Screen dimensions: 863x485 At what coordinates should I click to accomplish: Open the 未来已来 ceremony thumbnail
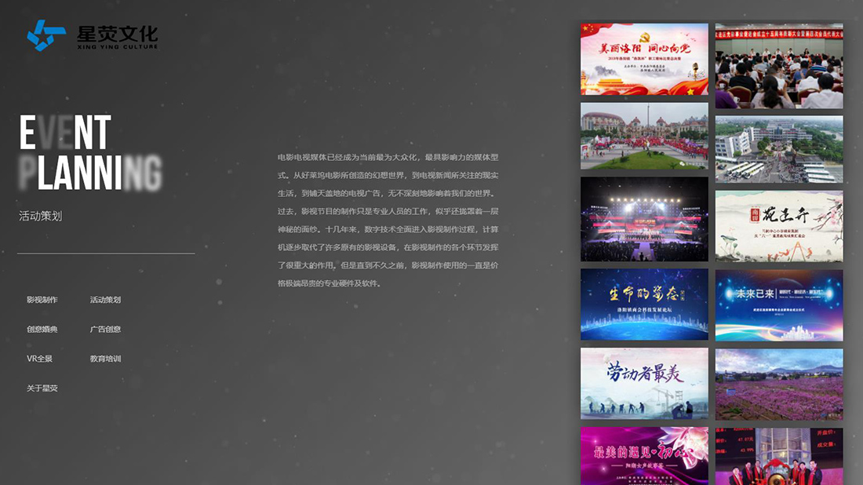point(778,304)
